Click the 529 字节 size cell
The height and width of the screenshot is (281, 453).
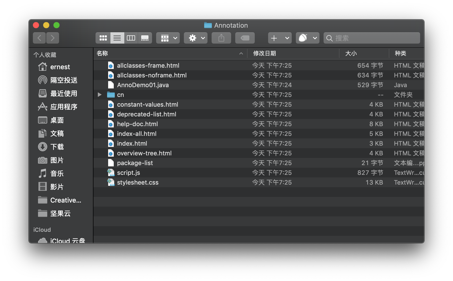tap(370, 85)
